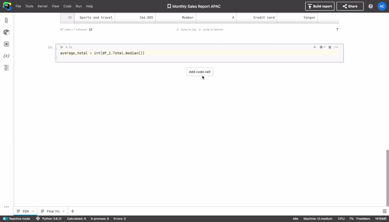Screen dimensions: 389x222
Task: Click the bookmark icon beside notebook title
Action: 169,6
